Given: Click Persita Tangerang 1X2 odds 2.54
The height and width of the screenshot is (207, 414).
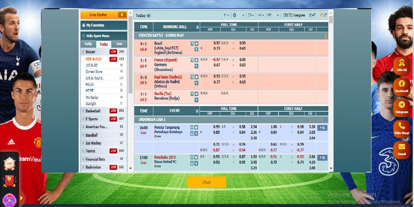Looking at the screenshot, I should (x=254, y=127).
